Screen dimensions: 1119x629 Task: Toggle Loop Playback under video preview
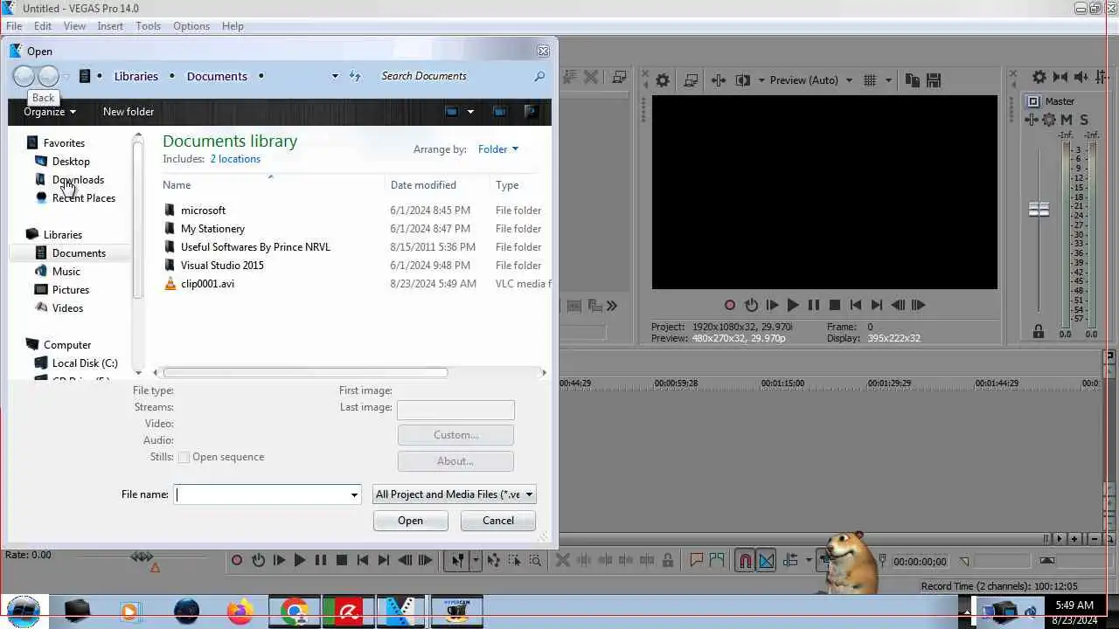click(x=751, y=305)
